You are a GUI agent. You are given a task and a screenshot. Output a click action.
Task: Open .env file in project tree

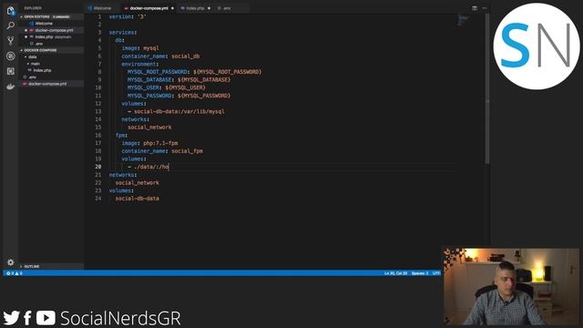tap(51, 77)
